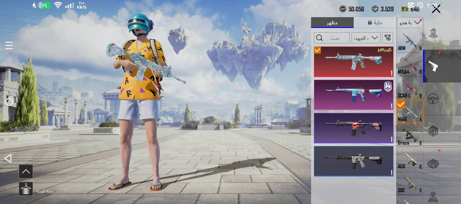
Task: Open the hamburger menu on left edge
Action: coord(9,46)
